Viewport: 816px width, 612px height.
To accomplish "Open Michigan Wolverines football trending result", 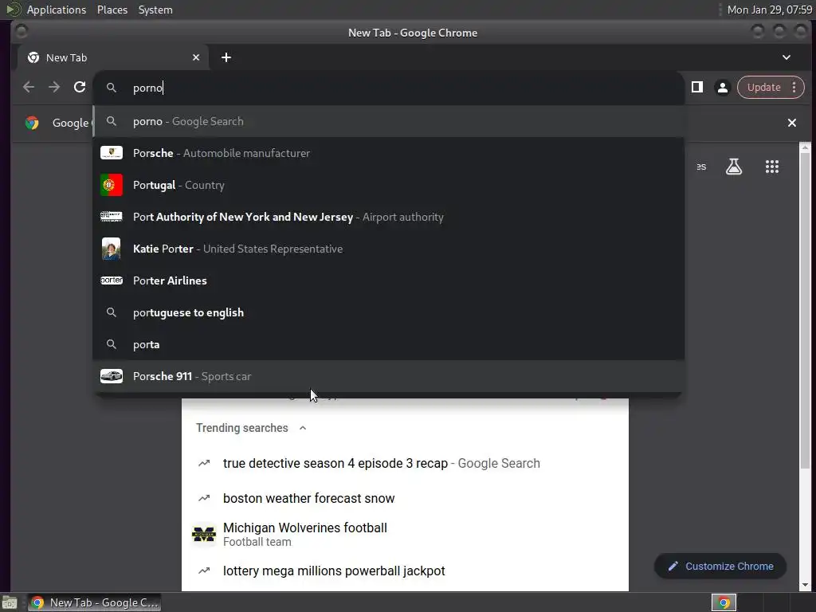I will pyautogui.click(x=405, y=535).
